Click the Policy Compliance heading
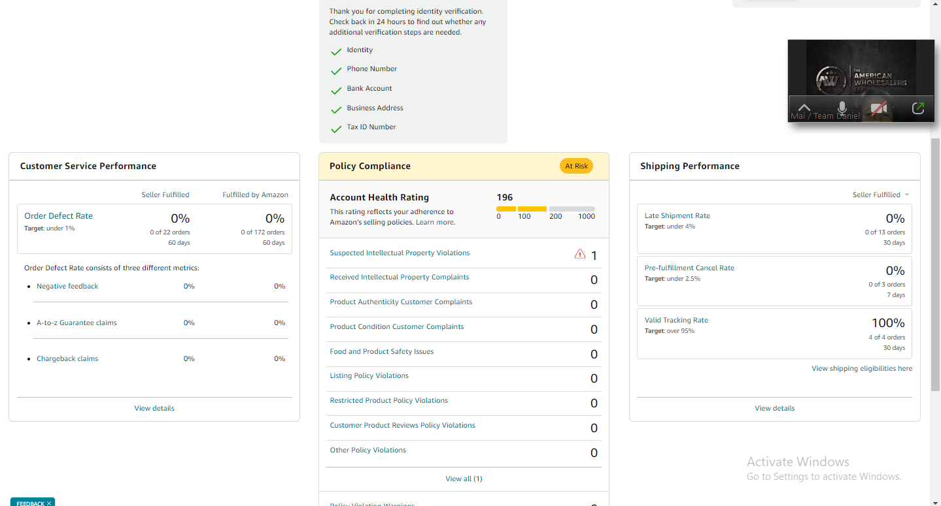Screen dimensions: 941x506 tap(370, 166)
